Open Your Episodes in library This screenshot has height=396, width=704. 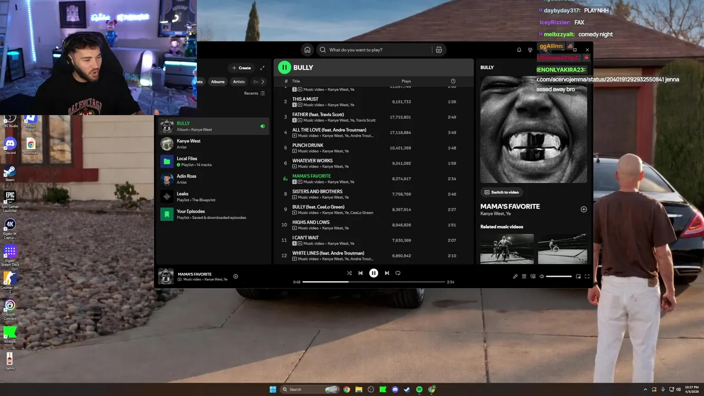[213, 214]
